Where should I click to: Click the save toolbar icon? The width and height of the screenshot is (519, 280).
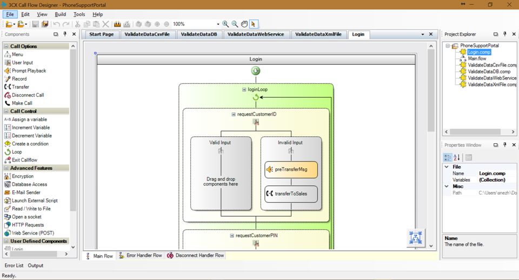pos(35,24)
